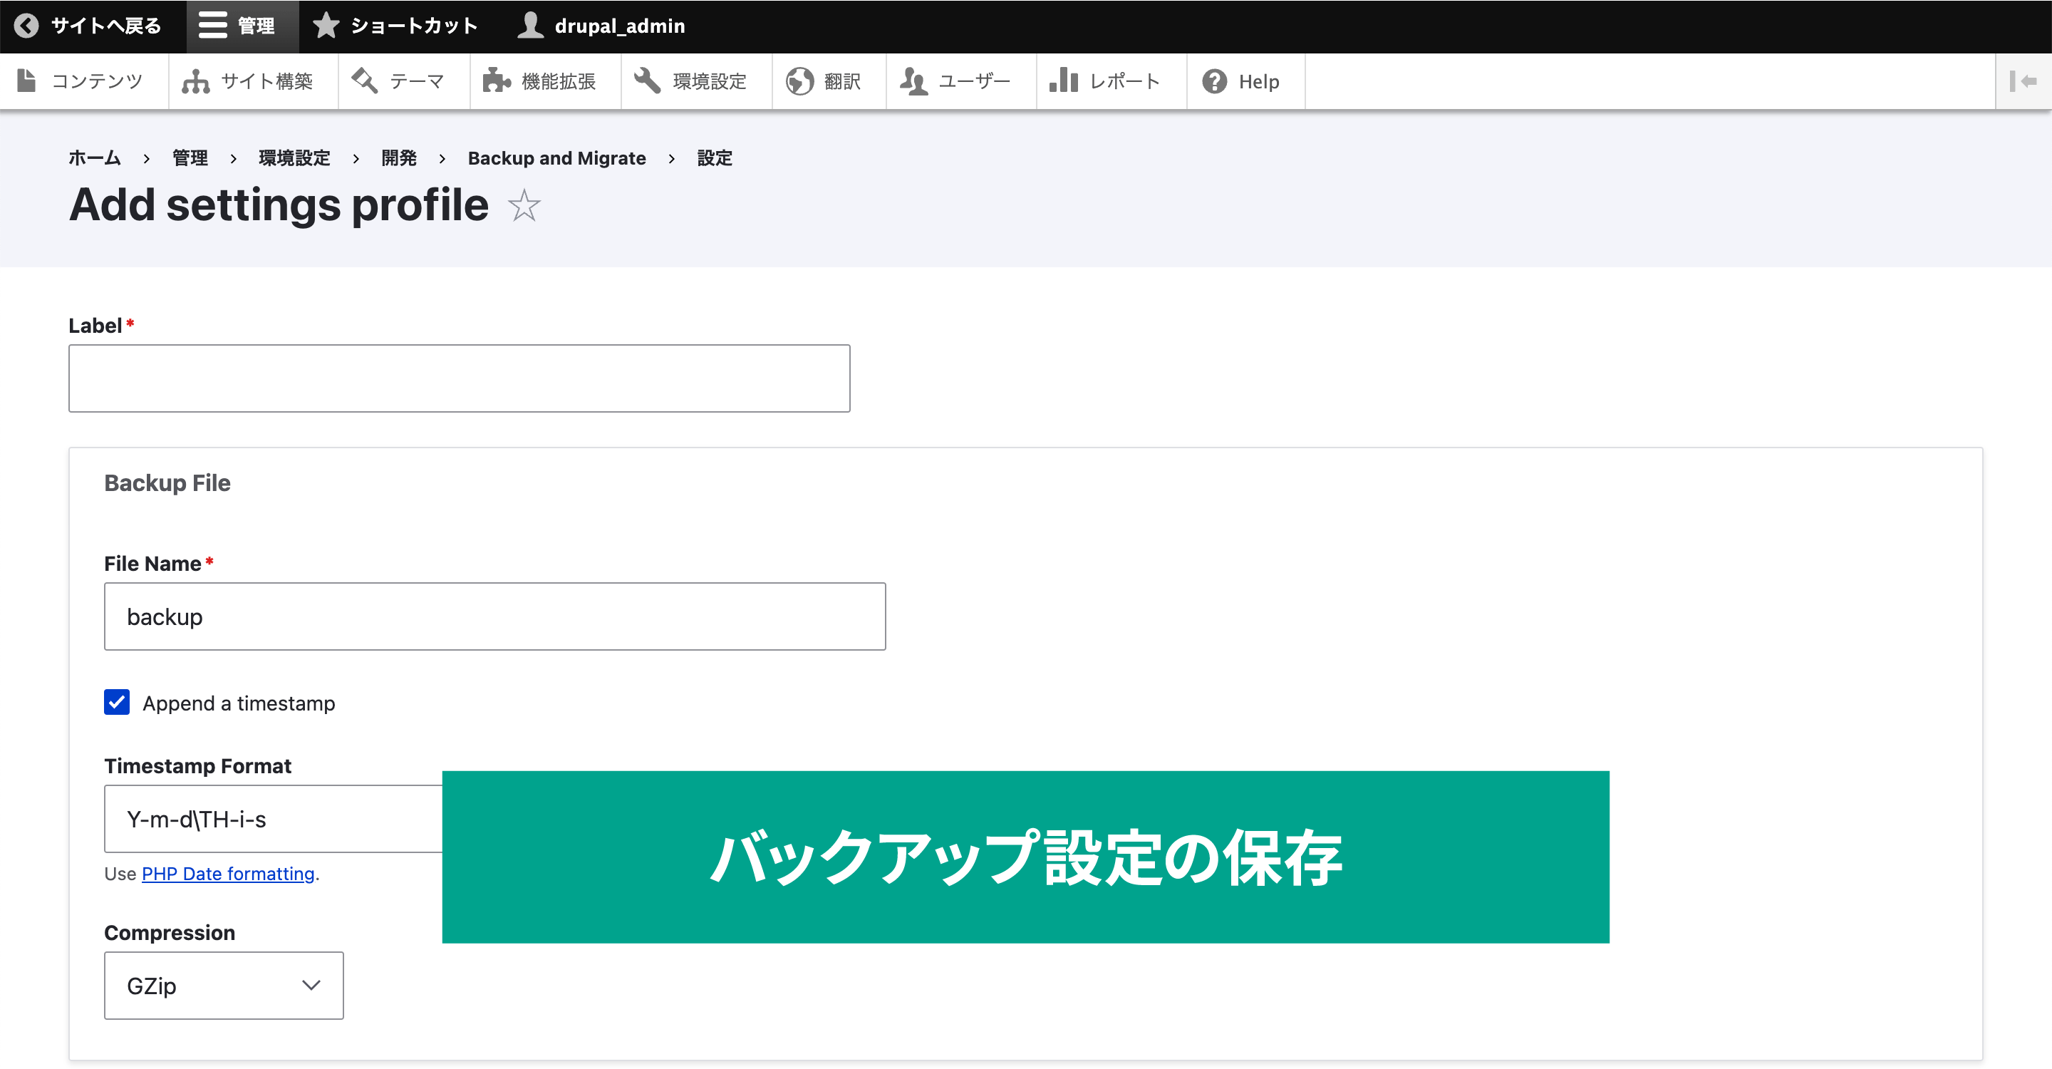Go to 開発 breadcrumb link
This screenshot has width=2052, height=1069.
pyautogui.click(x=398, y=157)
